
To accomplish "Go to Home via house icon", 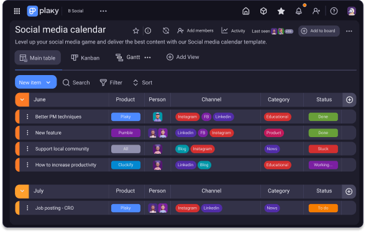I will point(246,11).
